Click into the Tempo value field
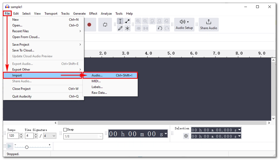This screenshot has height=160, width=279. (x=13, y=136)
